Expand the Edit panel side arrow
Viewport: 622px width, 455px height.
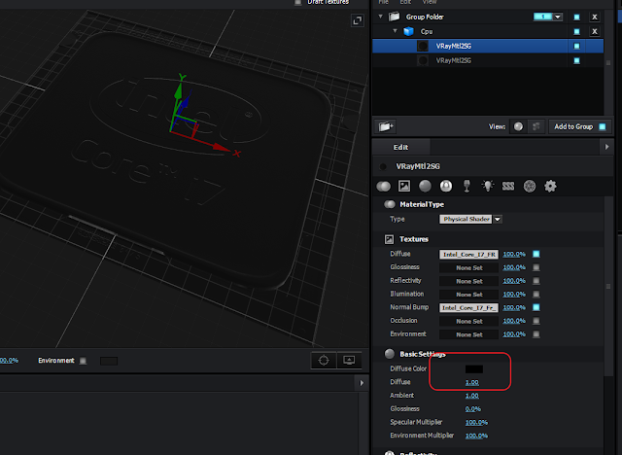[606, 147]
